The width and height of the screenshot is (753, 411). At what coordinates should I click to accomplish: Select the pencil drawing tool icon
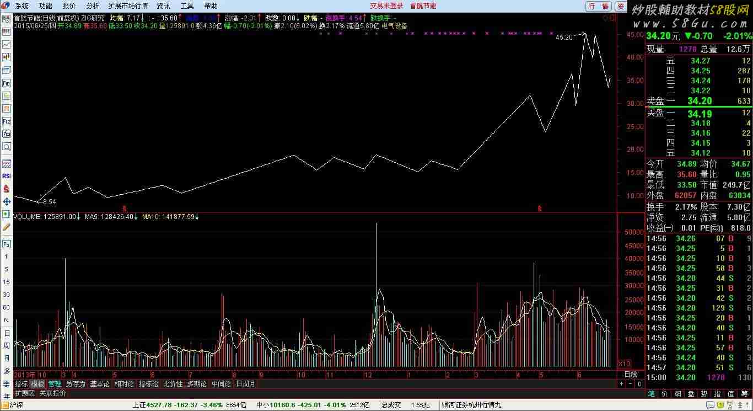click(7, 227)
